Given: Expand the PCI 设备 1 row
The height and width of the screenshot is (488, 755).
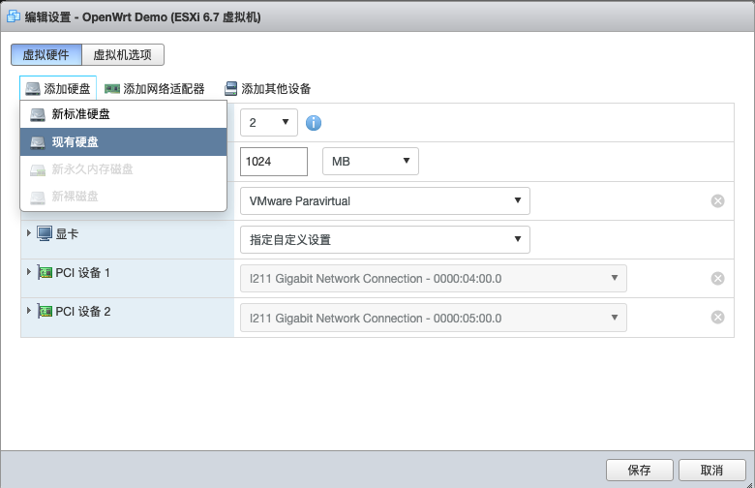Looking at the screenshot, I should point(29,272).
